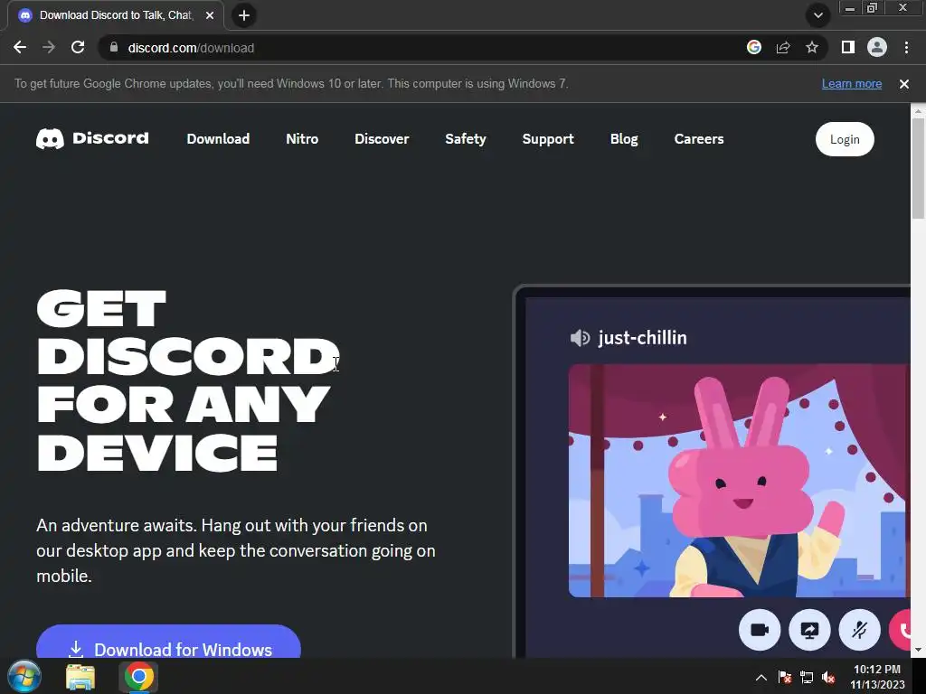Screen dimensions: 926x694
Task: Open Support nav menu item
Action: [547, 138]
